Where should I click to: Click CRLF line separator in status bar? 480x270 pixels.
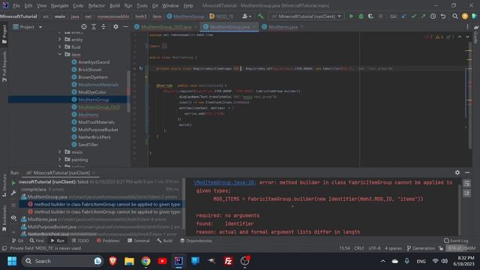click(358, 248)
